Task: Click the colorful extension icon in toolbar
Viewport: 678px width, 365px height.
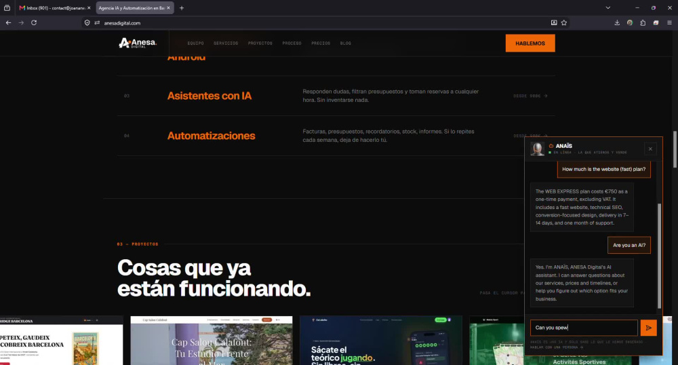Action: click(x=656, y=23)
